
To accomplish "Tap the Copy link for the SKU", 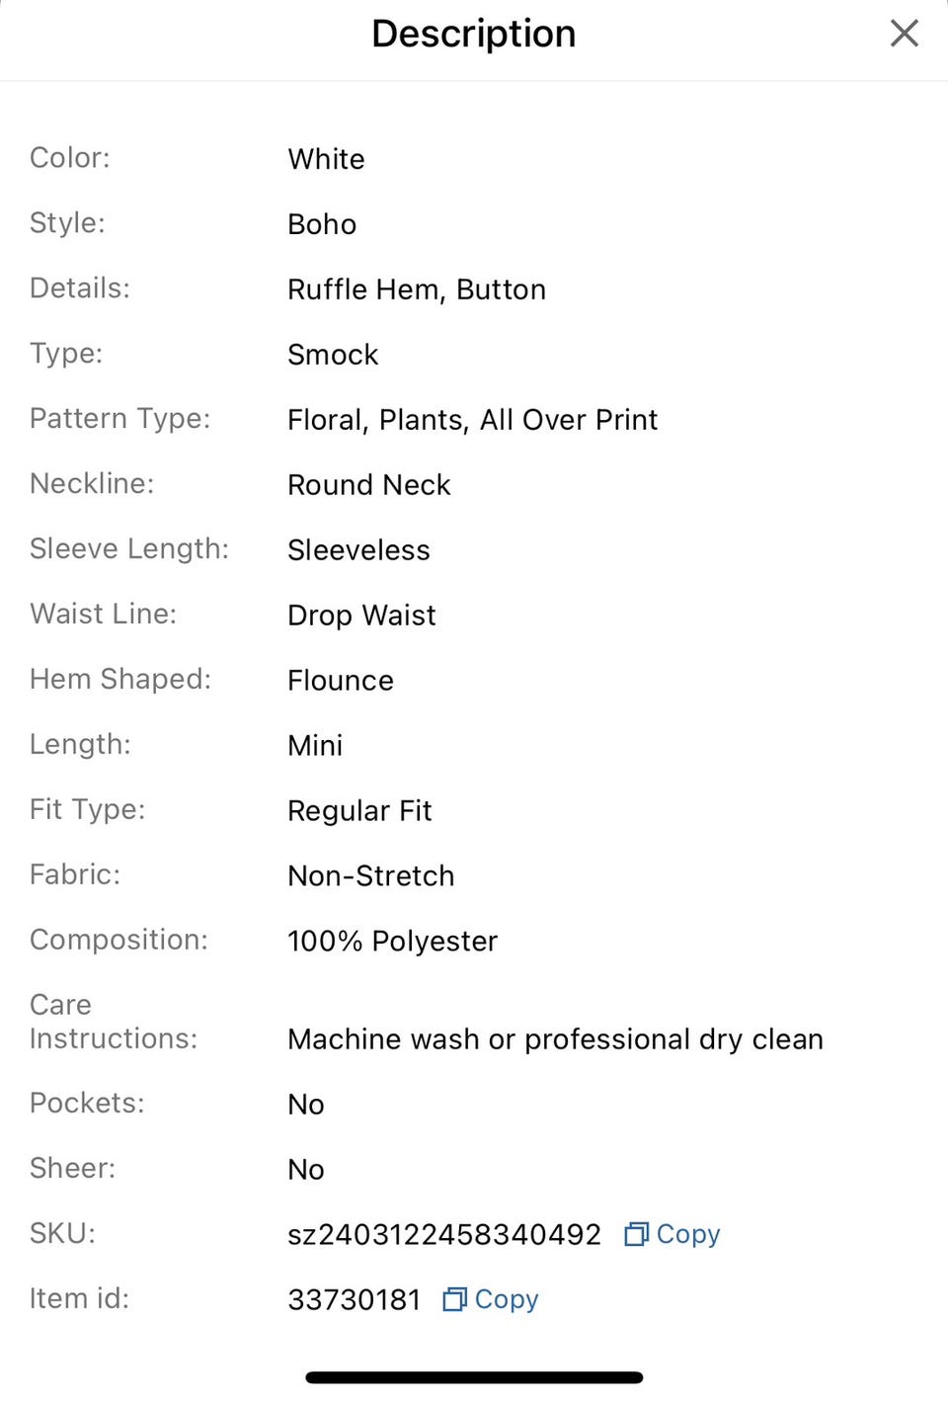I will coord(688,1234).
